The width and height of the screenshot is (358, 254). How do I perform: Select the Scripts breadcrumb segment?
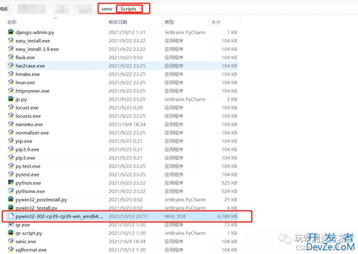point(128,9)
